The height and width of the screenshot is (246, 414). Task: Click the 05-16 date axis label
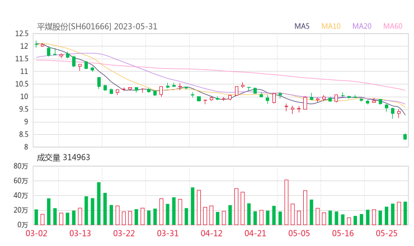click(343, 233)
